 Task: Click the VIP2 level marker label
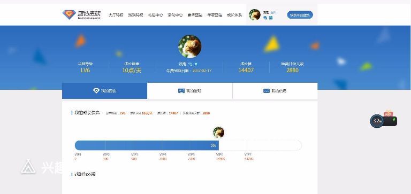click(106, 154)
